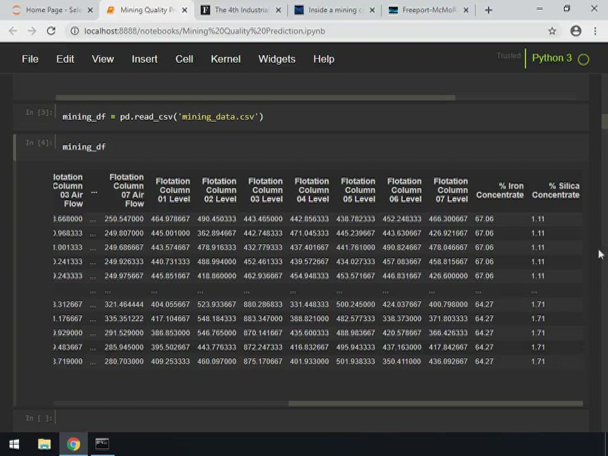Viewport: 608px width, 456px height.
Task: Open the Chrome profile avatar icon
Action: tap(576, 31)
